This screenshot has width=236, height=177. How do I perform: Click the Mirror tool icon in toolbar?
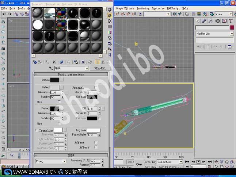(174, 14)
